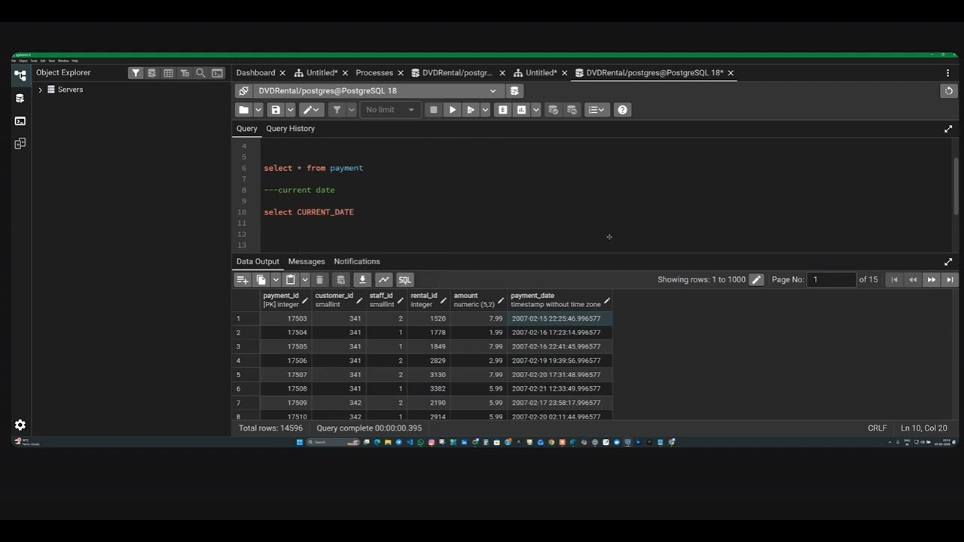Click the Commit transaction icon
This screenshot has height=542, width=964.
pyautogui.click(x=553, y=110)
